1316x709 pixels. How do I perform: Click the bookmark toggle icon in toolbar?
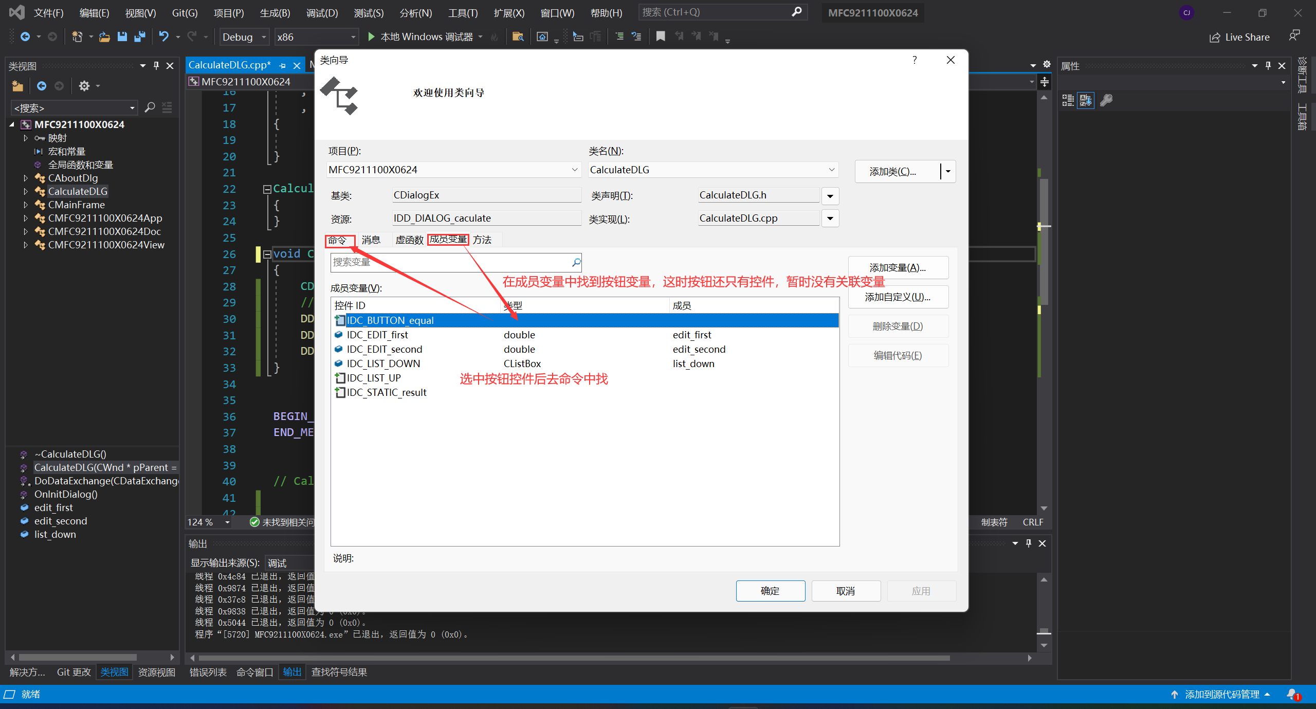coord(661,37)
